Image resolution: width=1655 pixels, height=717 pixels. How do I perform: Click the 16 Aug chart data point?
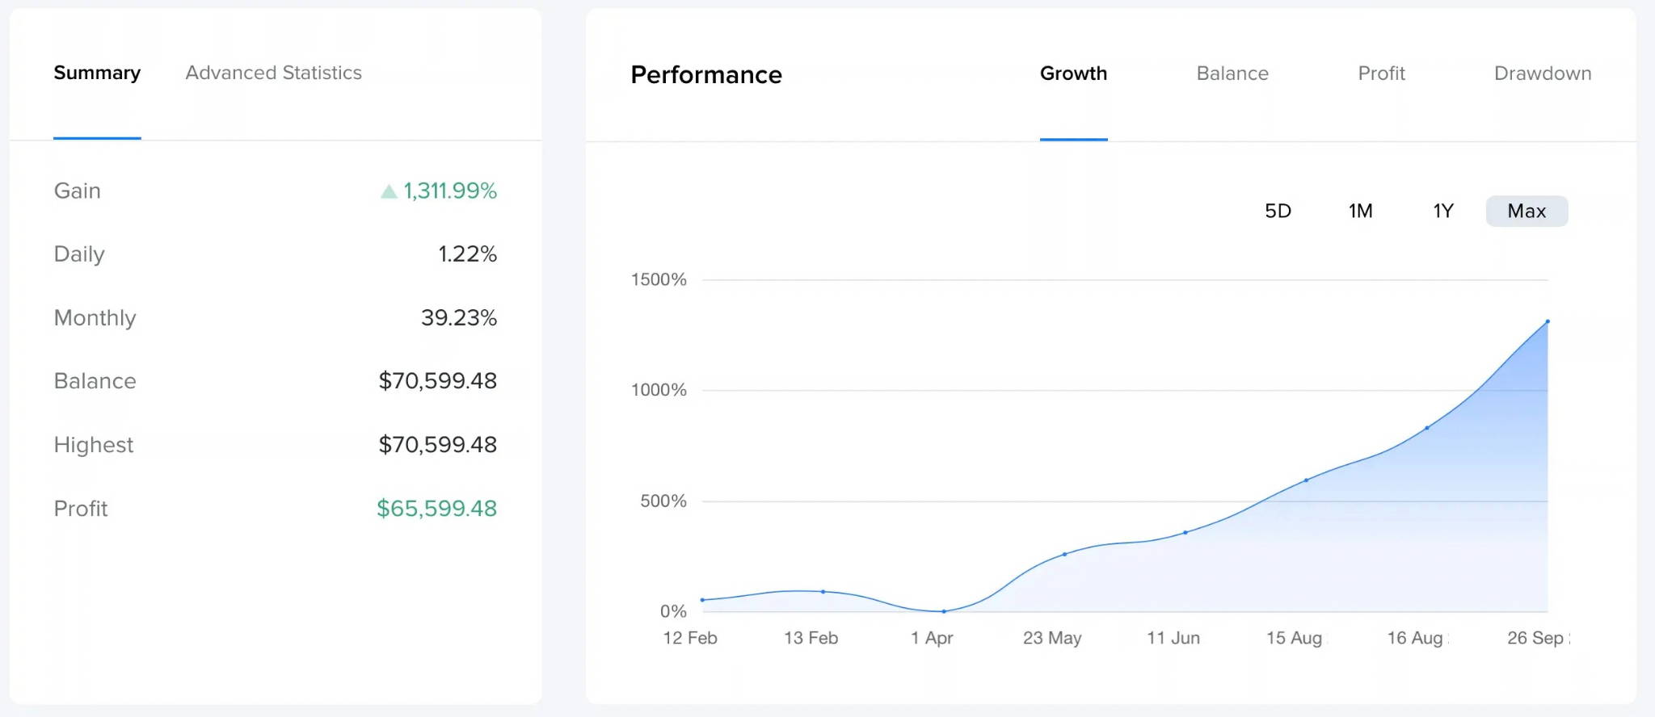coord(1427,428)
